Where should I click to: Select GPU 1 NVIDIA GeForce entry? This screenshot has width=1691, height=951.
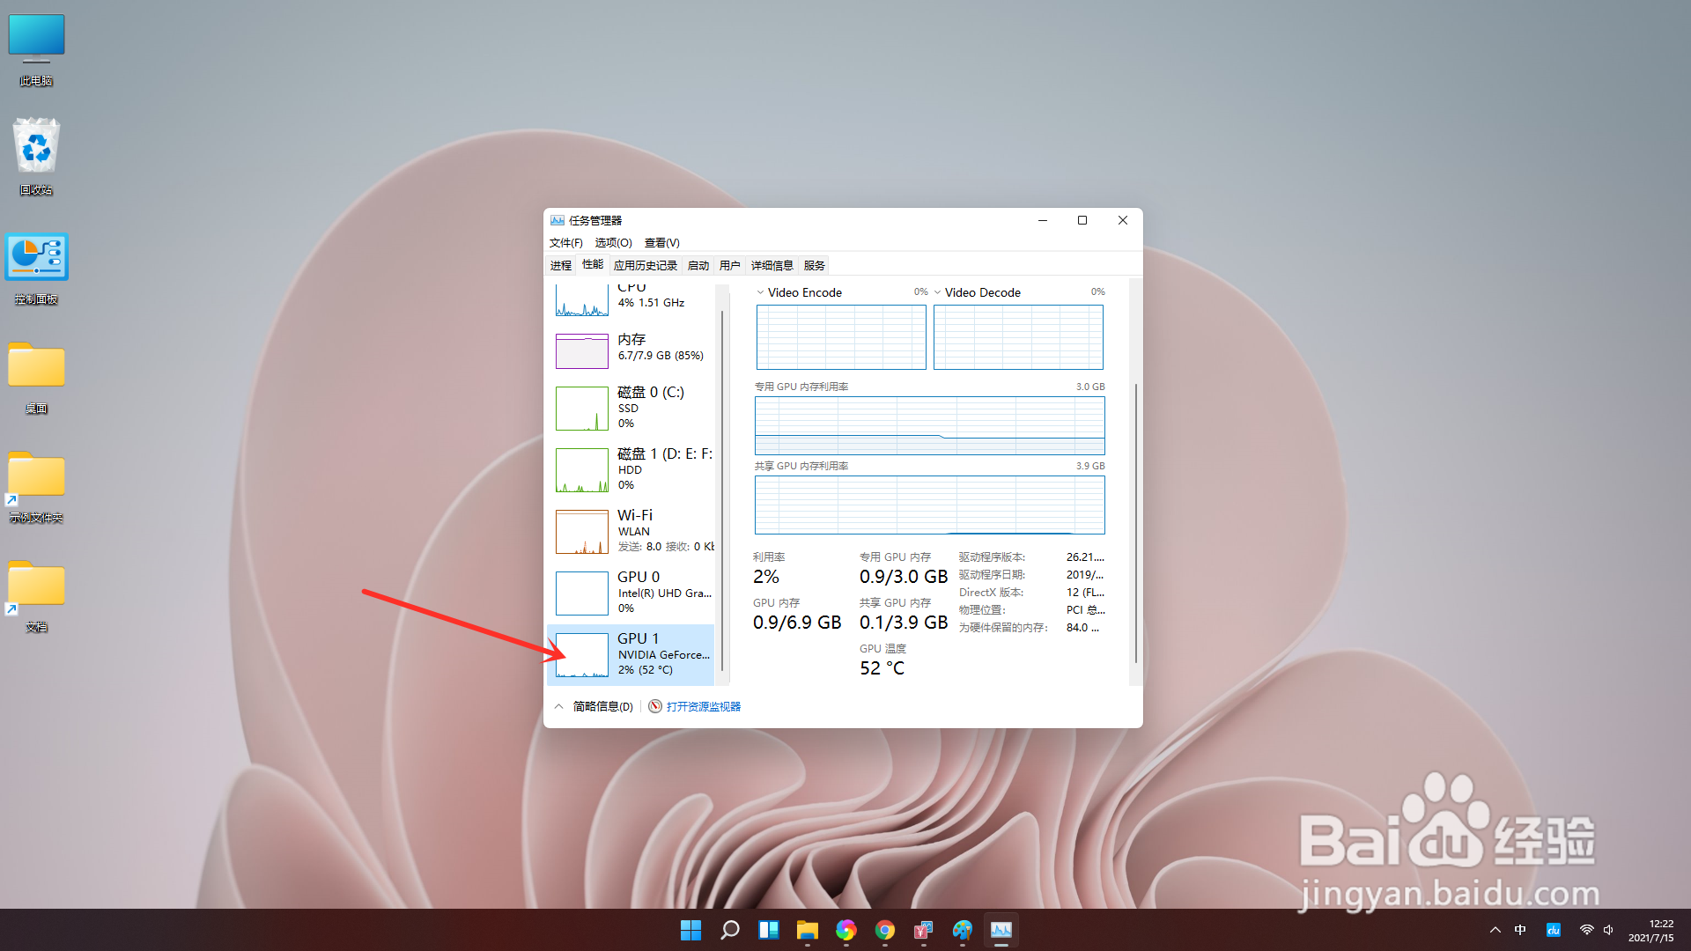[x=631, y=654]
